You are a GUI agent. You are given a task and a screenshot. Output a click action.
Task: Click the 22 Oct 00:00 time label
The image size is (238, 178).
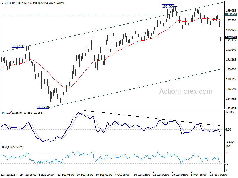[x=161, y=174]
